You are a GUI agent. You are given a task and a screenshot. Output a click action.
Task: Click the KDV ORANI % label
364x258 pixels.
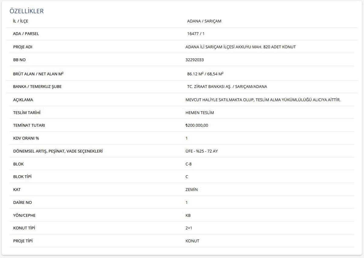(x=26, y=138)
